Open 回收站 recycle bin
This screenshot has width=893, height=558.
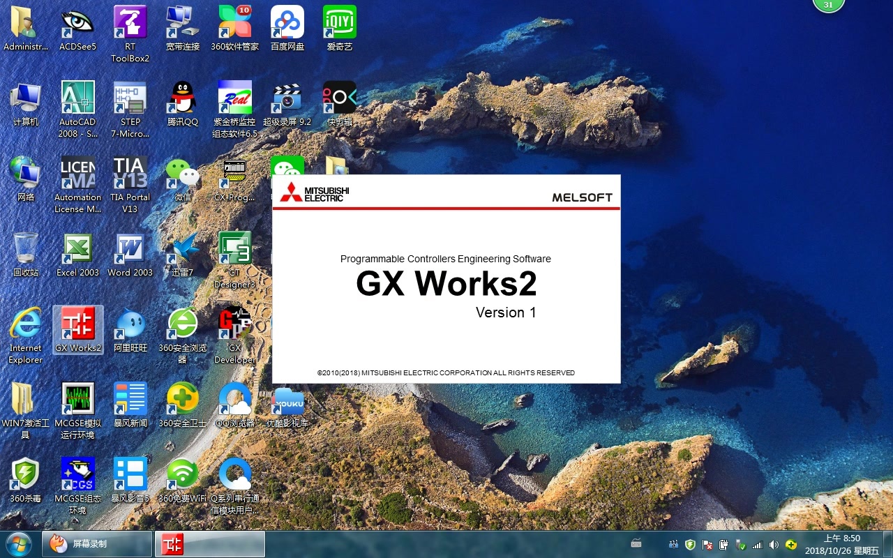tap(26, 254)
